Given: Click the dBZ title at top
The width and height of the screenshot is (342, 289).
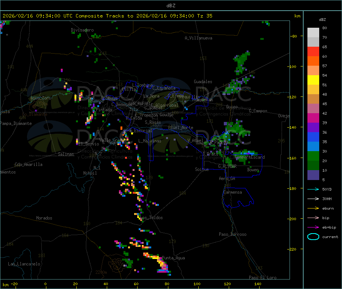Looking at the screenshot, I should pyautogui.click(x=171, y=6).
